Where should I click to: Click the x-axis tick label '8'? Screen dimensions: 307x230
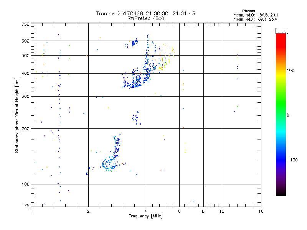tap(203, 211)
